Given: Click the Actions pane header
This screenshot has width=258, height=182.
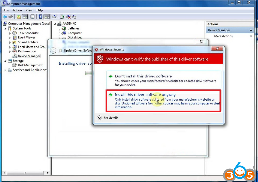Looking at the screenshot, I should click(230, 24).
